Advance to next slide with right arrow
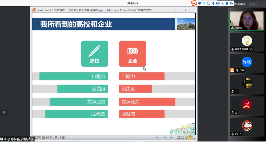 tap(171, 138)
